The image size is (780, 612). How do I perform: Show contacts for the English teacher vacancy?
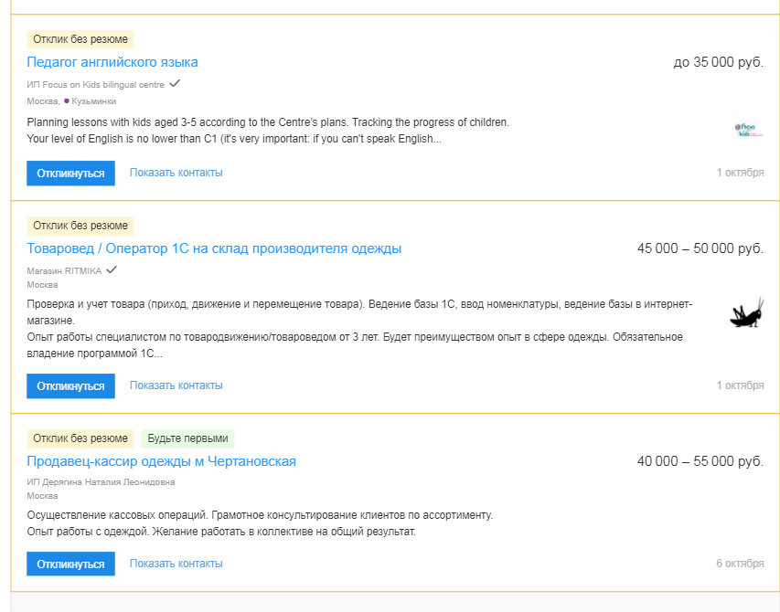coord(176,173)
